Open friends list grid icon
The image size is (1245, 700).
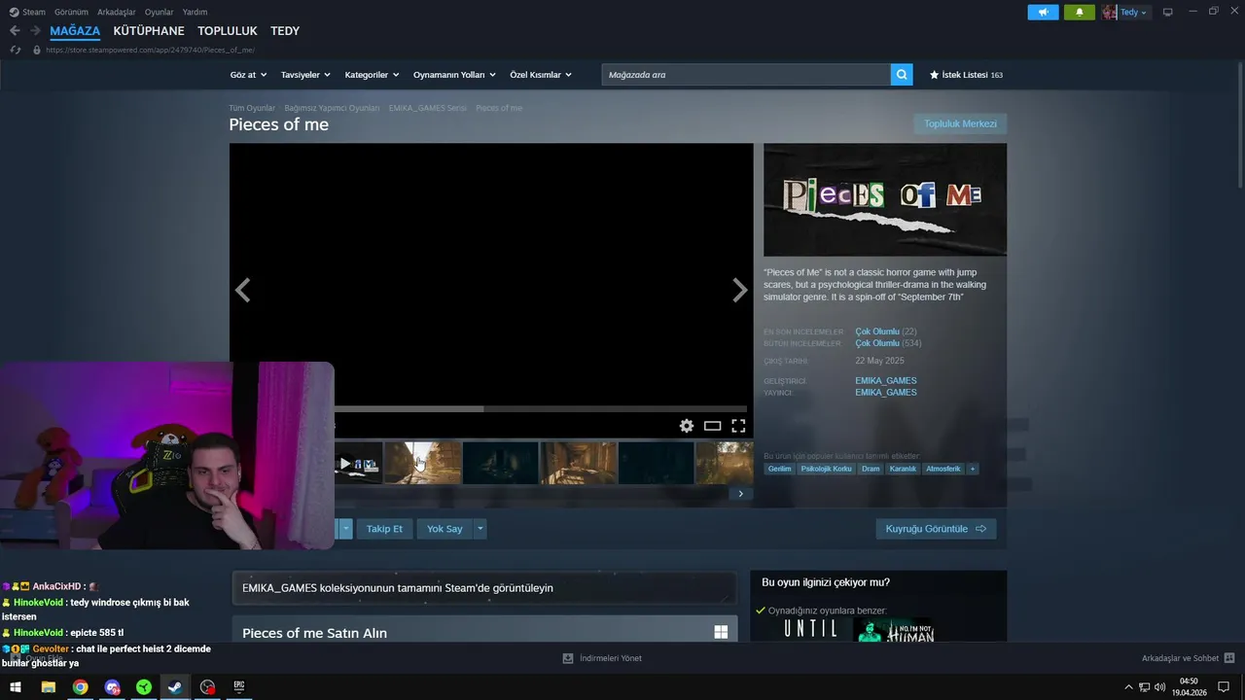point(1229,658)
